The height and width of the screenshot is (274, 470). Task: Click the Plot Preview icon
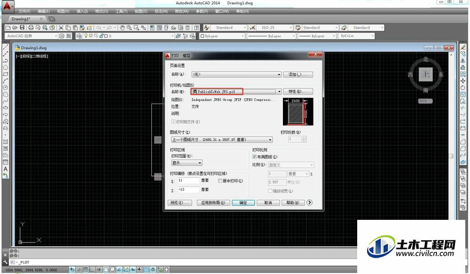point(38,28)
